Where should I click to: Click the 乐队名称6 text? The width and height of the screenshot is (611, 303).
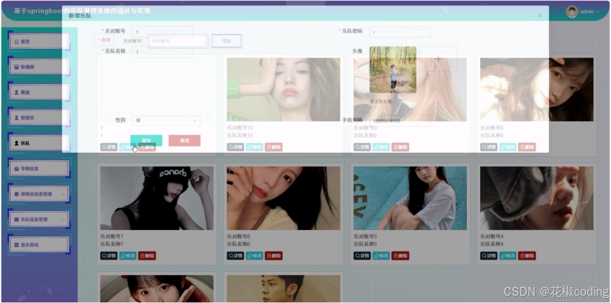(239, 244)
